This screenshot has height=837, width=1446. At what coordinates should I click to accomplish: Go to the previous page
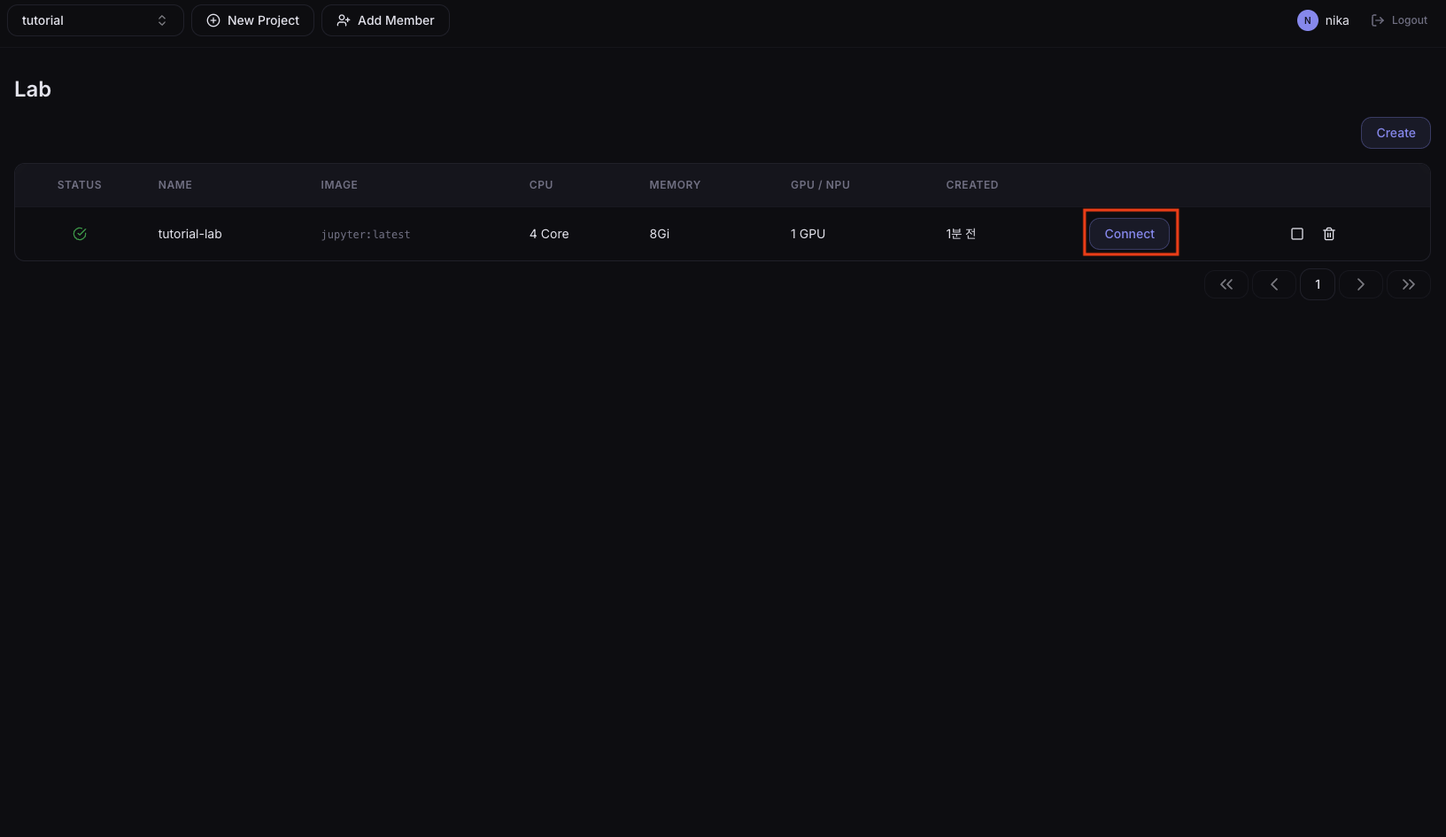coord(1274,284)
